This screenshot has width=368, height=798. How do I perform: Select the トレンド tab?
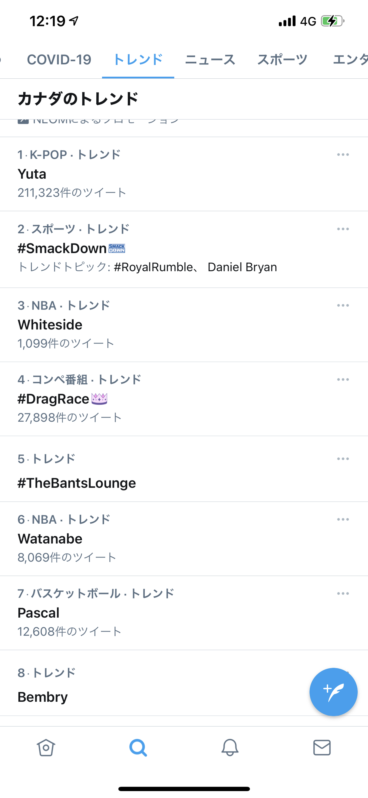point(138,59)
